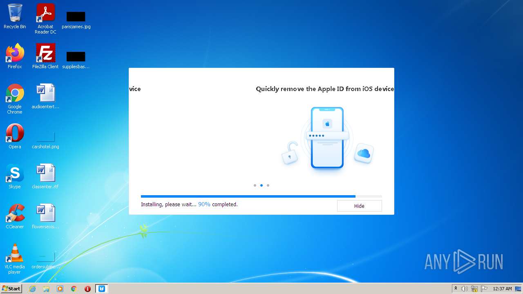Open the Skype desktop shortcut
Screen dimensions: 523x294
coord(15,176)
